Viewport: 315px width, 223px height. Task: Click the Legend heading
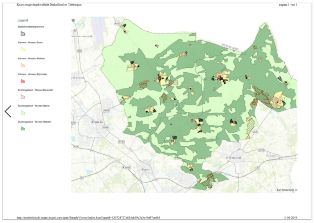point(23,21)
